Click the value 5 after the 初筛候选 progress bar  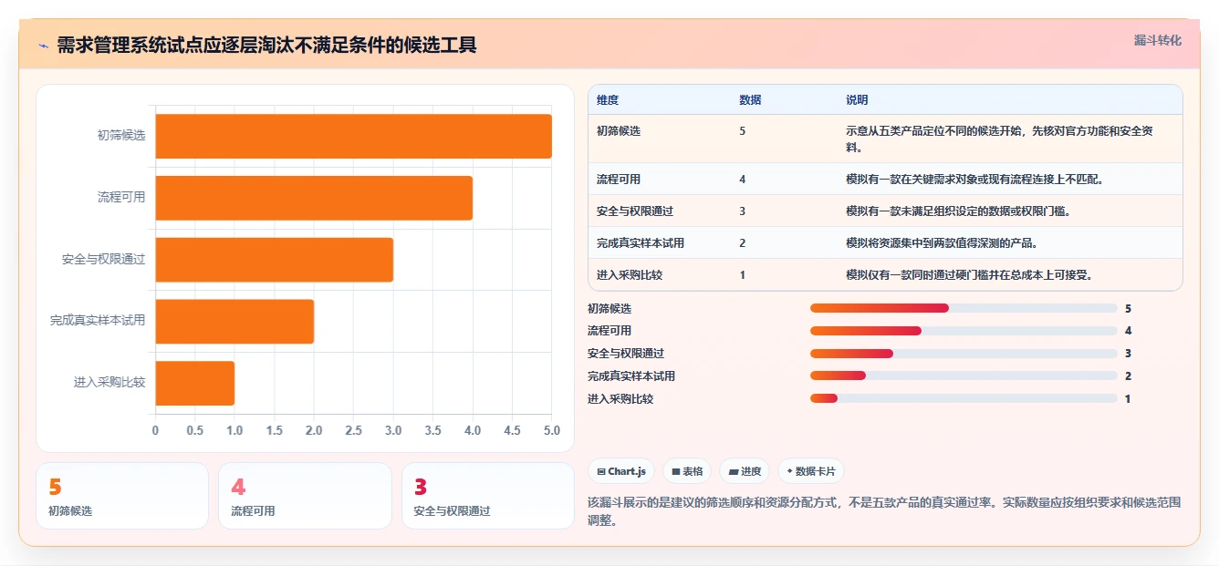[x=1129, y=309]
